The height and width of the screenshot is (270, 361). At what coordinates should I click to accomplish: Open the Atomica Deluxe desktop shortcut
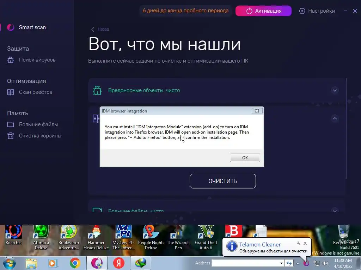pyautogui.click(x=41, y=237)
